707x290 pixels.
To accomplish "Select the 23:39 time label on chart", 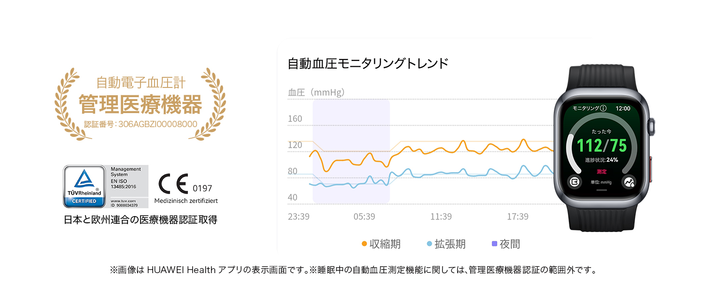I will coord(298,217).
